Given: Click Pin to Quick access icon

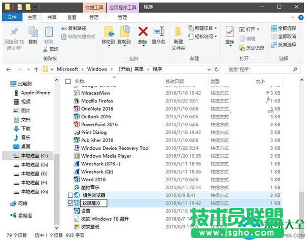Looking at the screenshot, I should [14, 31].
